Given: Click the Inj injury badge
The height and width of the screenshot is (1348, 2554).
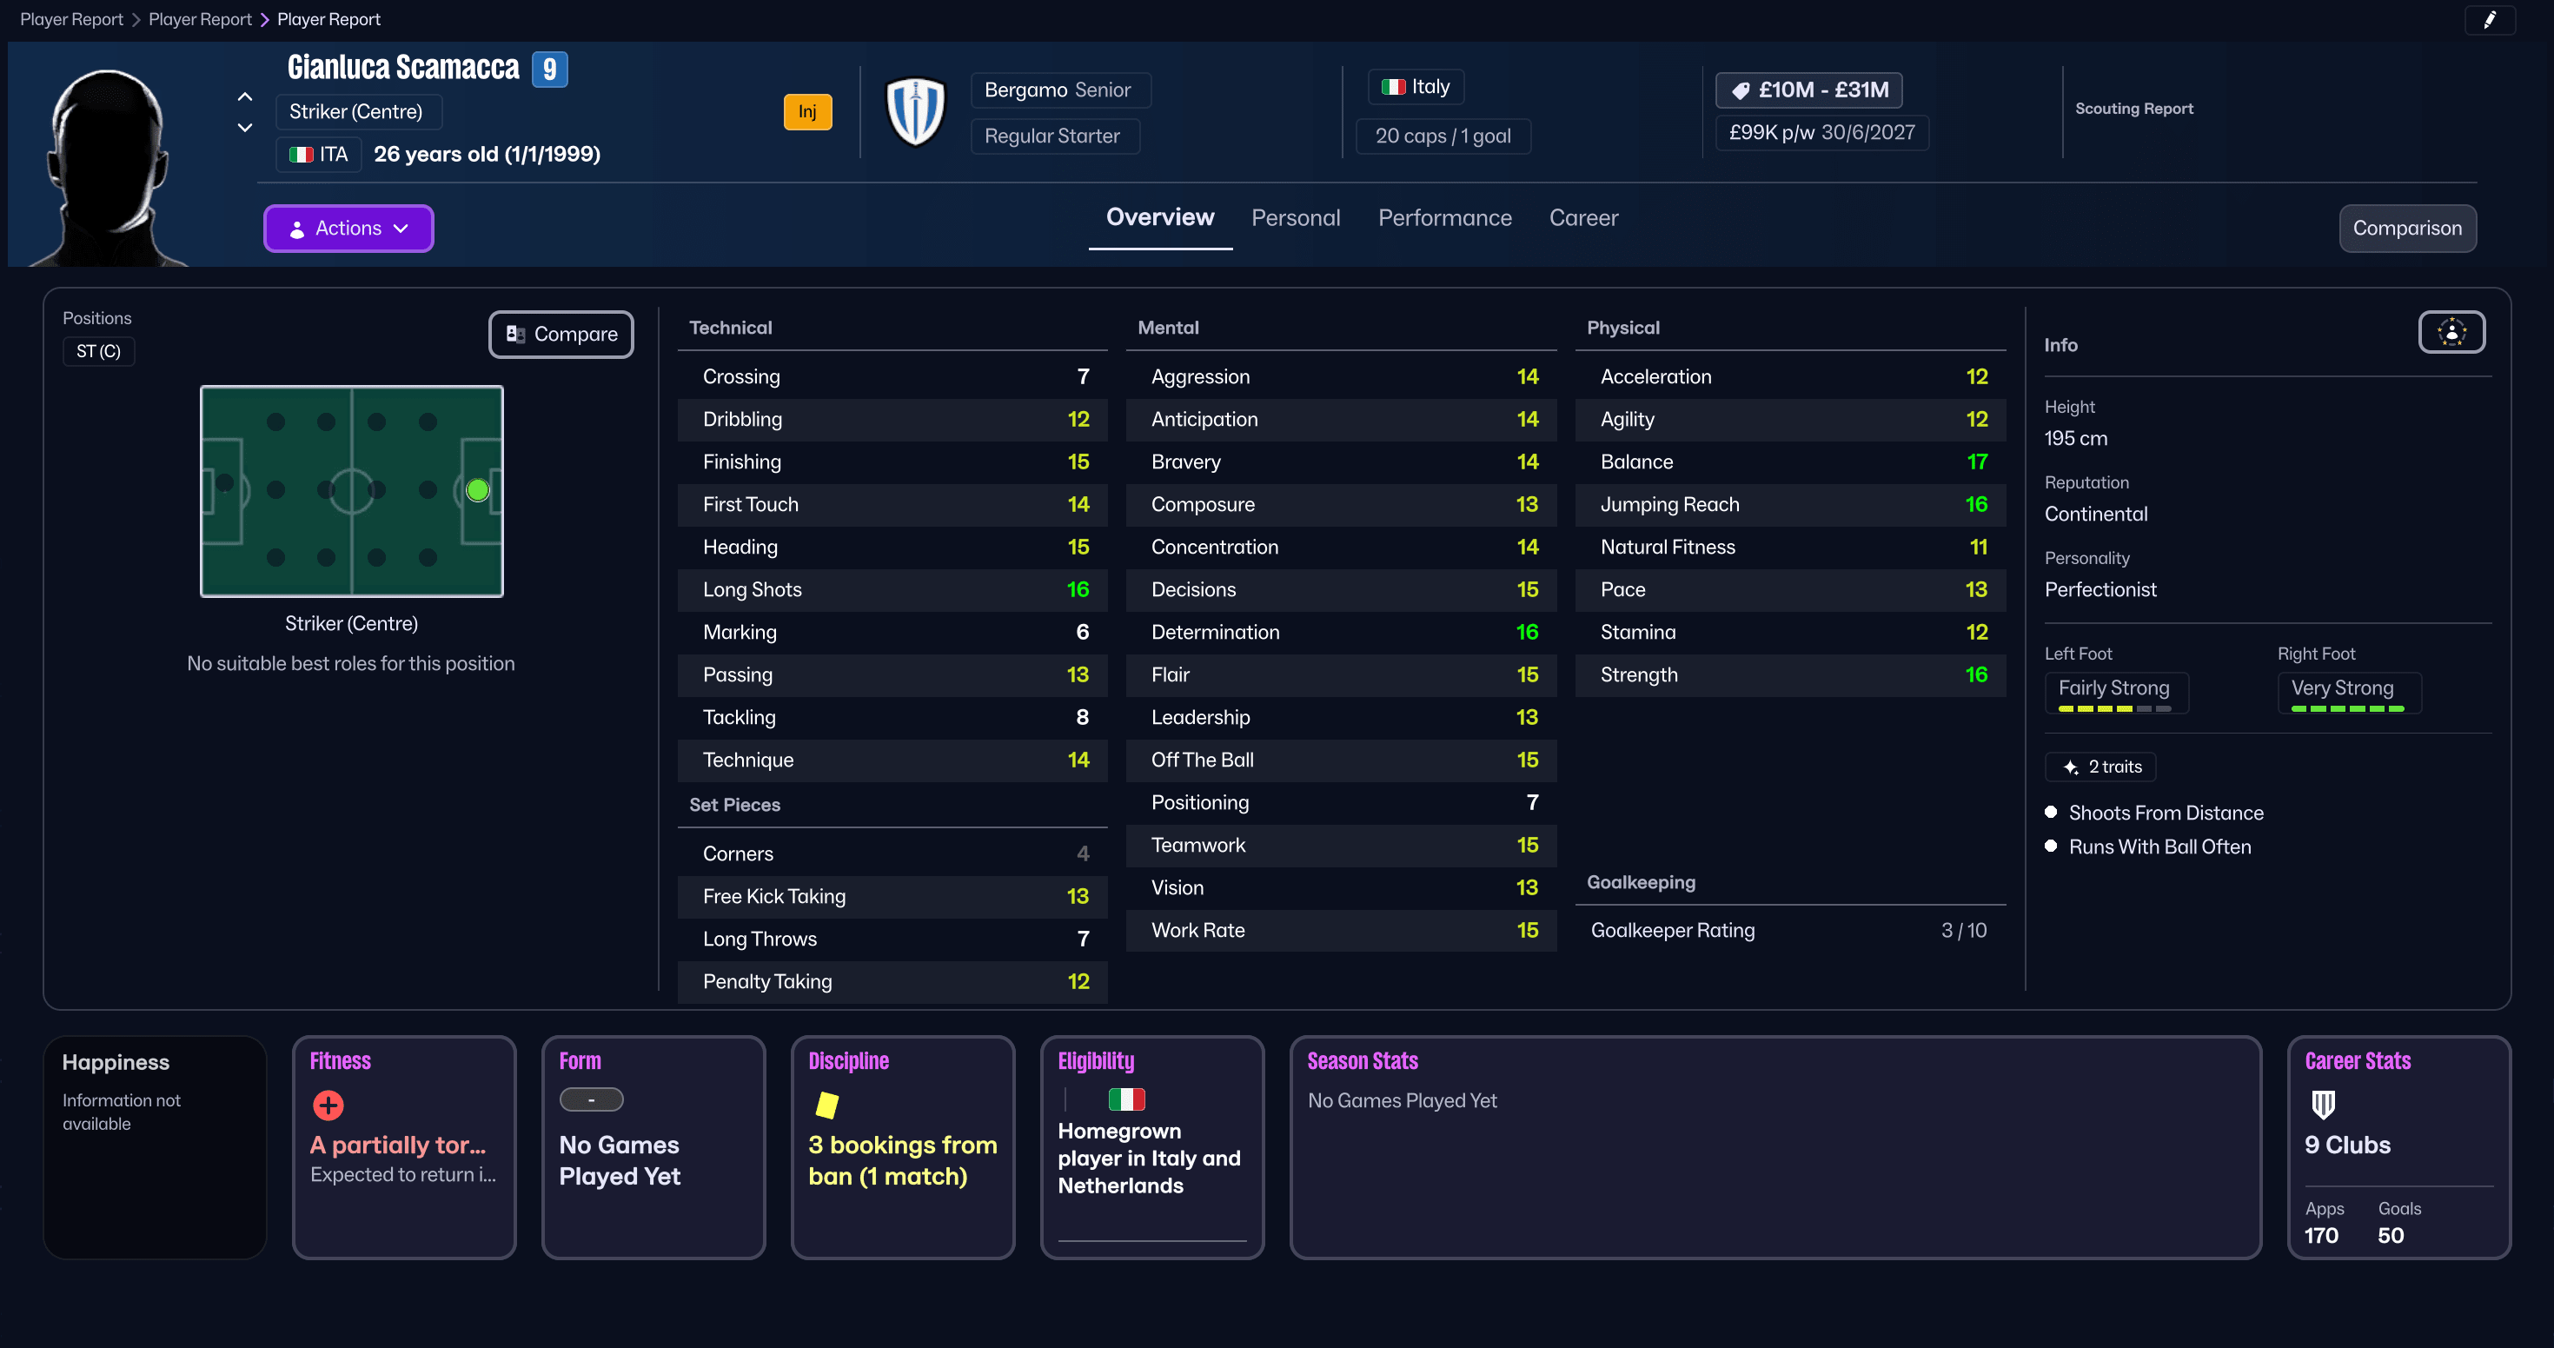Looking at the screenshot, I should [807, 111].
